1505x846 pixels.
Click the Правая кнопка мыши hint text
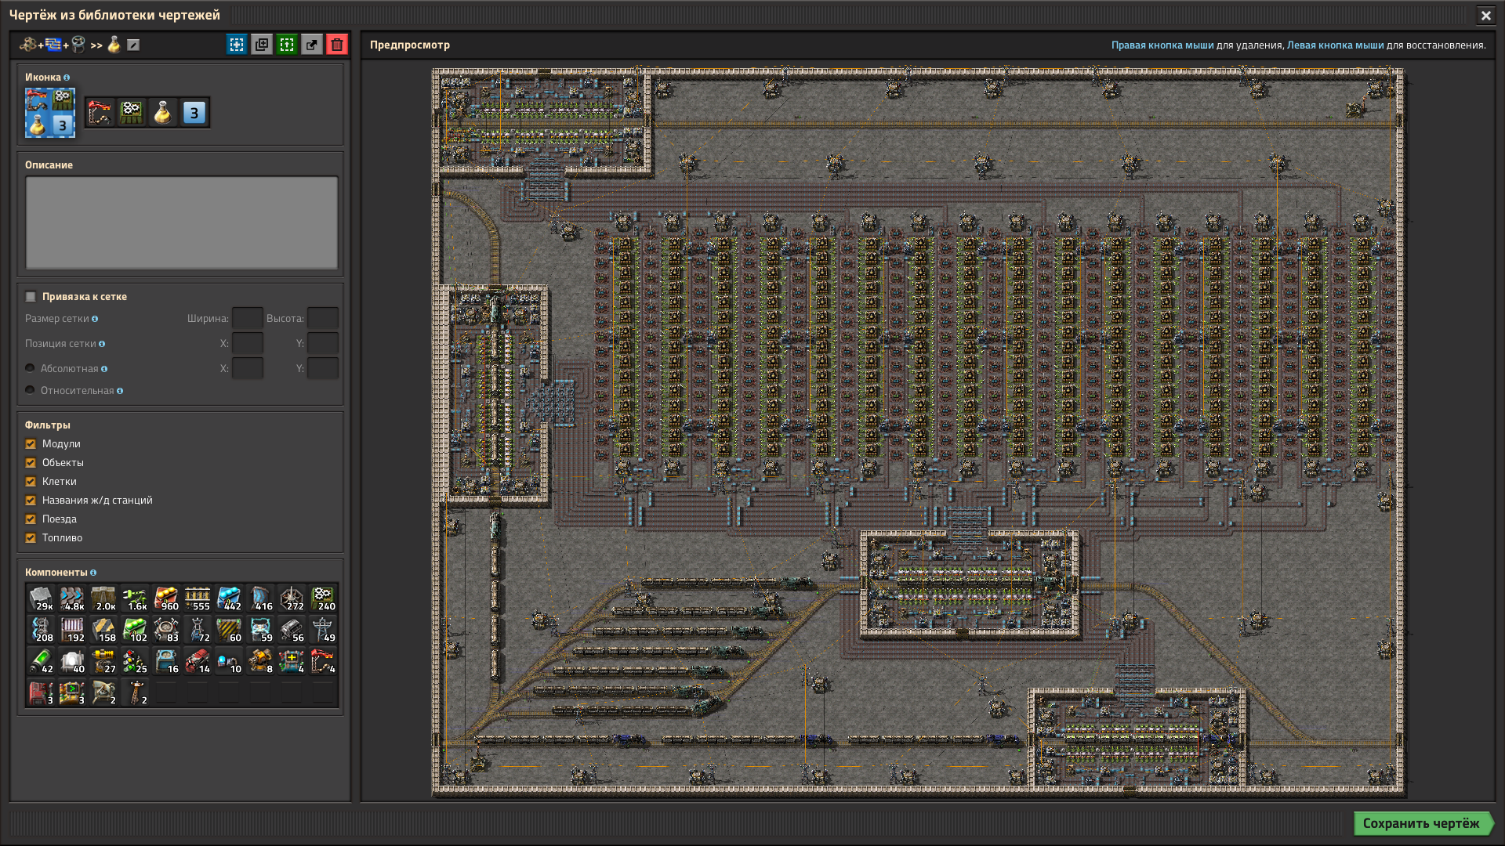pos(1162,45)
